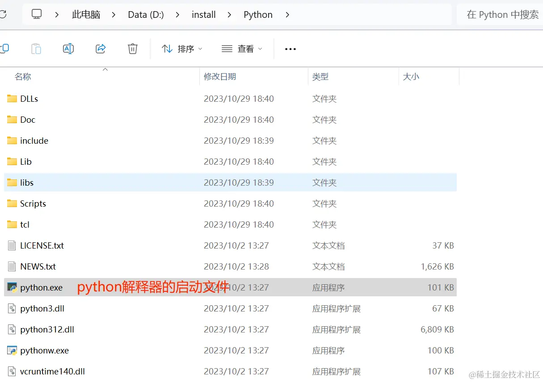Click the Paste clipboard icon in toolbar
Viewport: 543px width, 382px height.
[36, 49]
